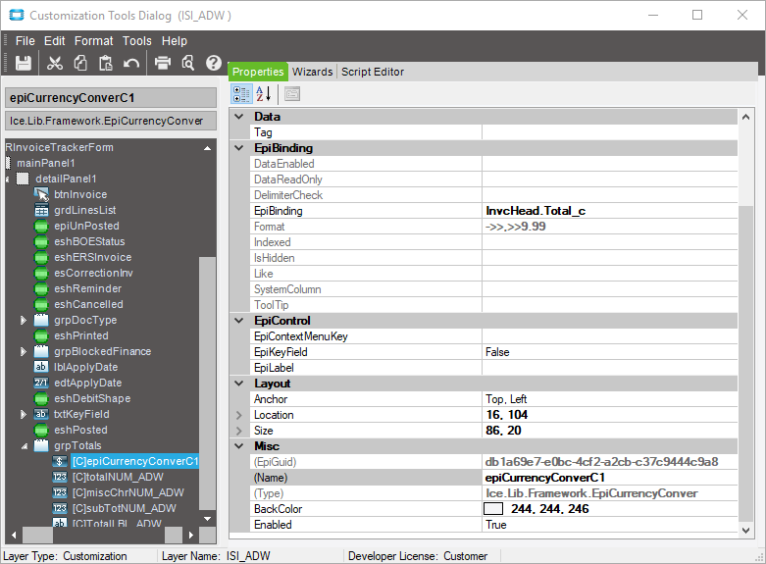This screenshot has height=564, width=766.
Task: Expand the grpDocType tree node
Action: tap(24, 321)
